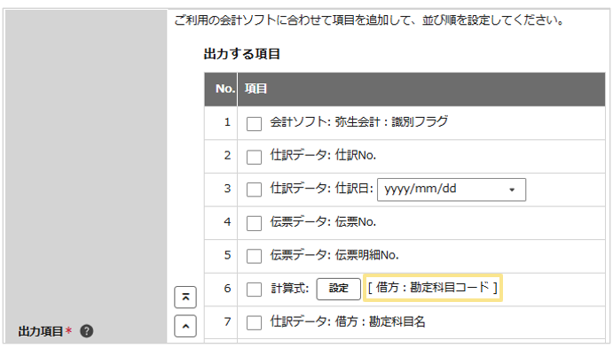Click the 出力する項目 heading
The height and width of the screenshot is (348, 613).
coord(242,54)
